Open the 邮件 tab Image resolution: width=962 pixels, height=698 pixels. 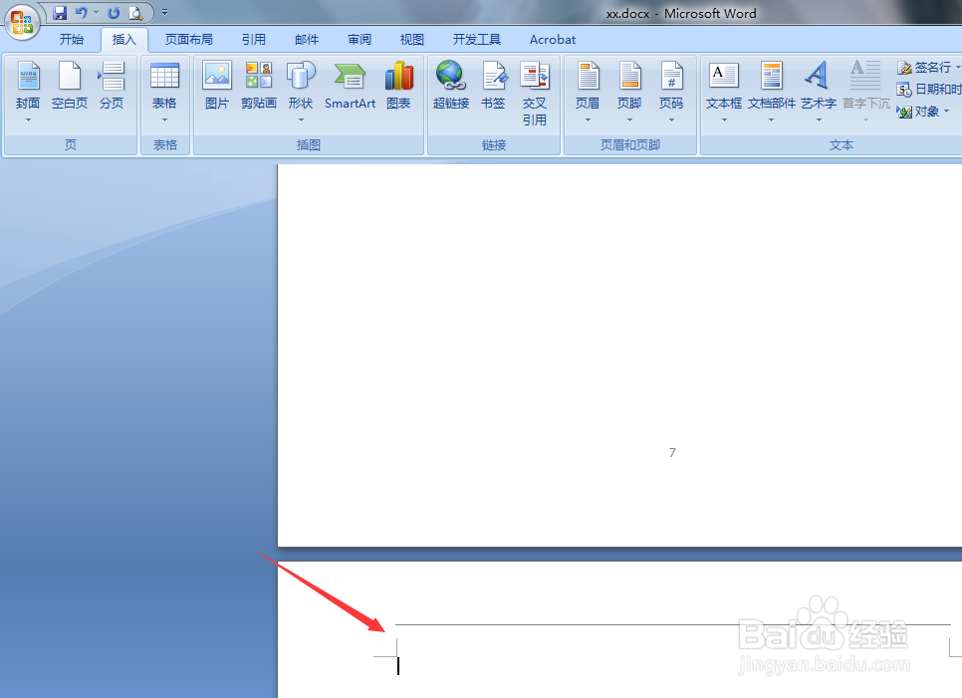[x=306, y=39]
